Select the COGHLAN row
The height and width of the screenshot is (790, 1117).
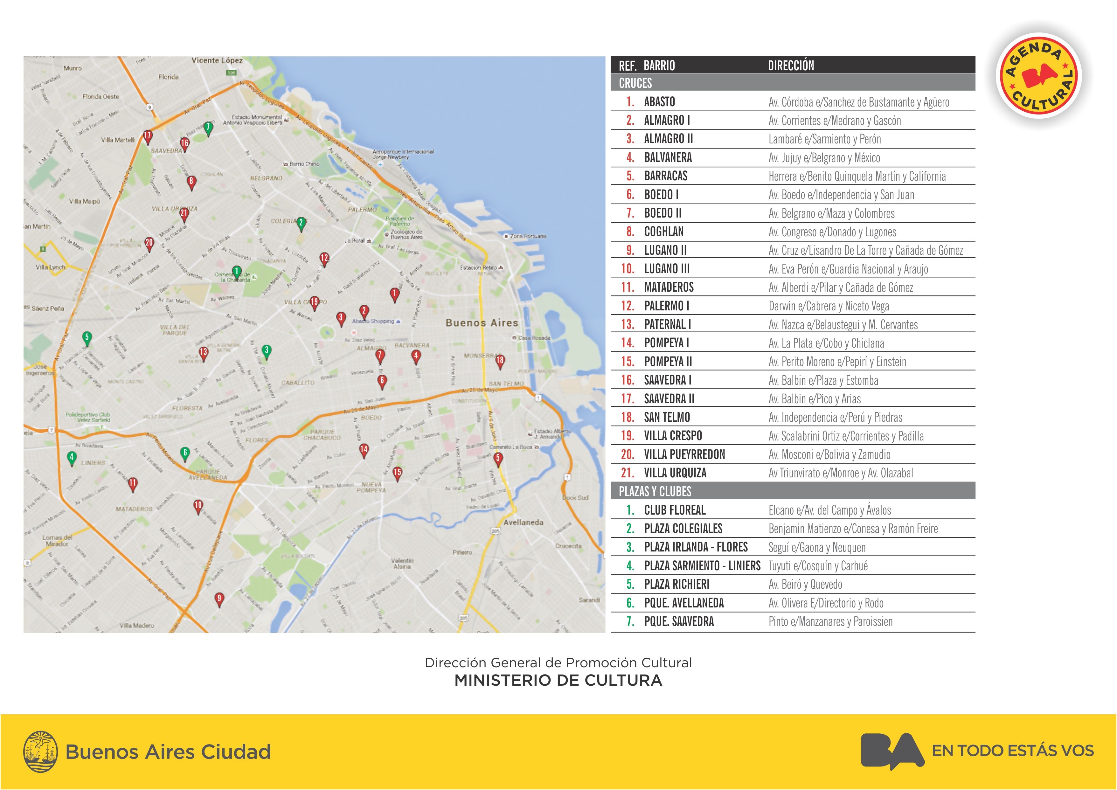pos(793,232)
